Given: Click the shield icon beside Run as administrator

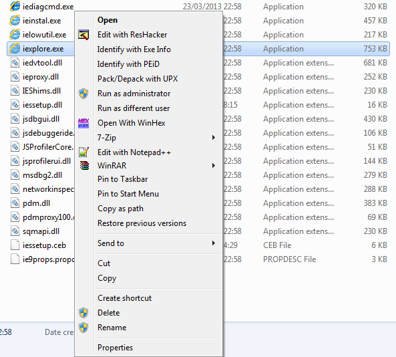Looking at the screenshot, I should 83,94.
